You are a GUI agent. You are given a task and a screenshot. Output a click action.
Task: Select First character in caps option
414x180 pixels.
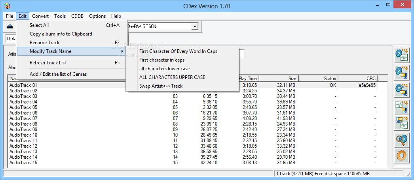point(182,60)
